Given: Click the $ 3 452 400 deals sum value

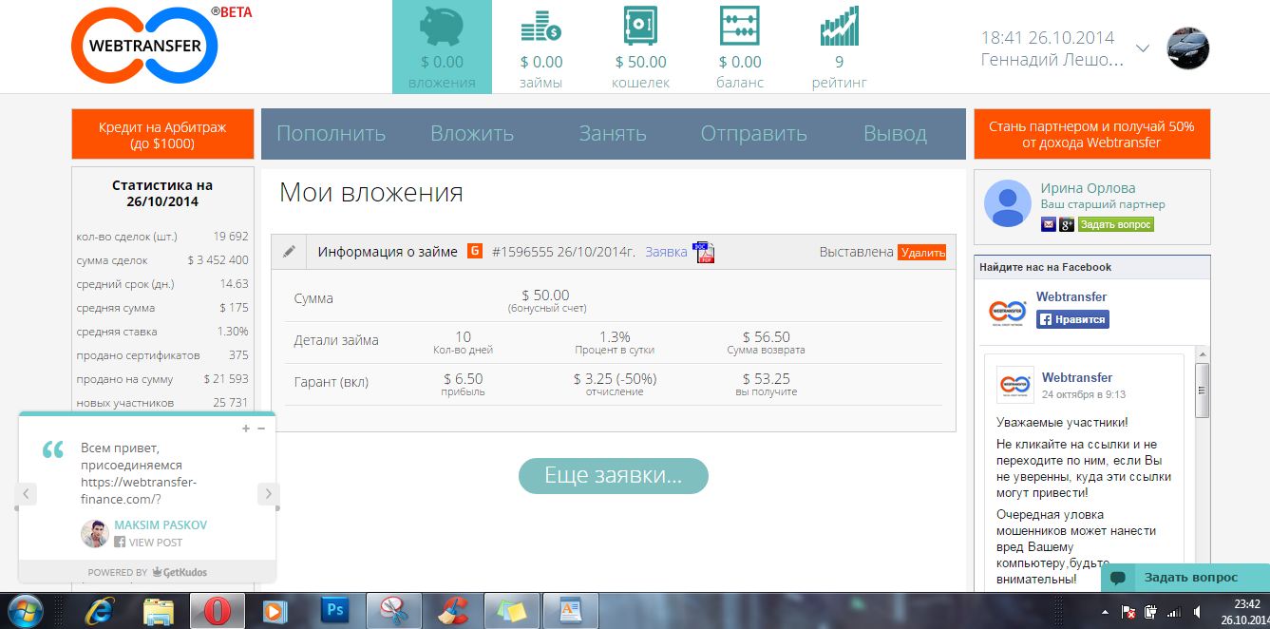Looking at the screenshot, I should click(218, 260).
